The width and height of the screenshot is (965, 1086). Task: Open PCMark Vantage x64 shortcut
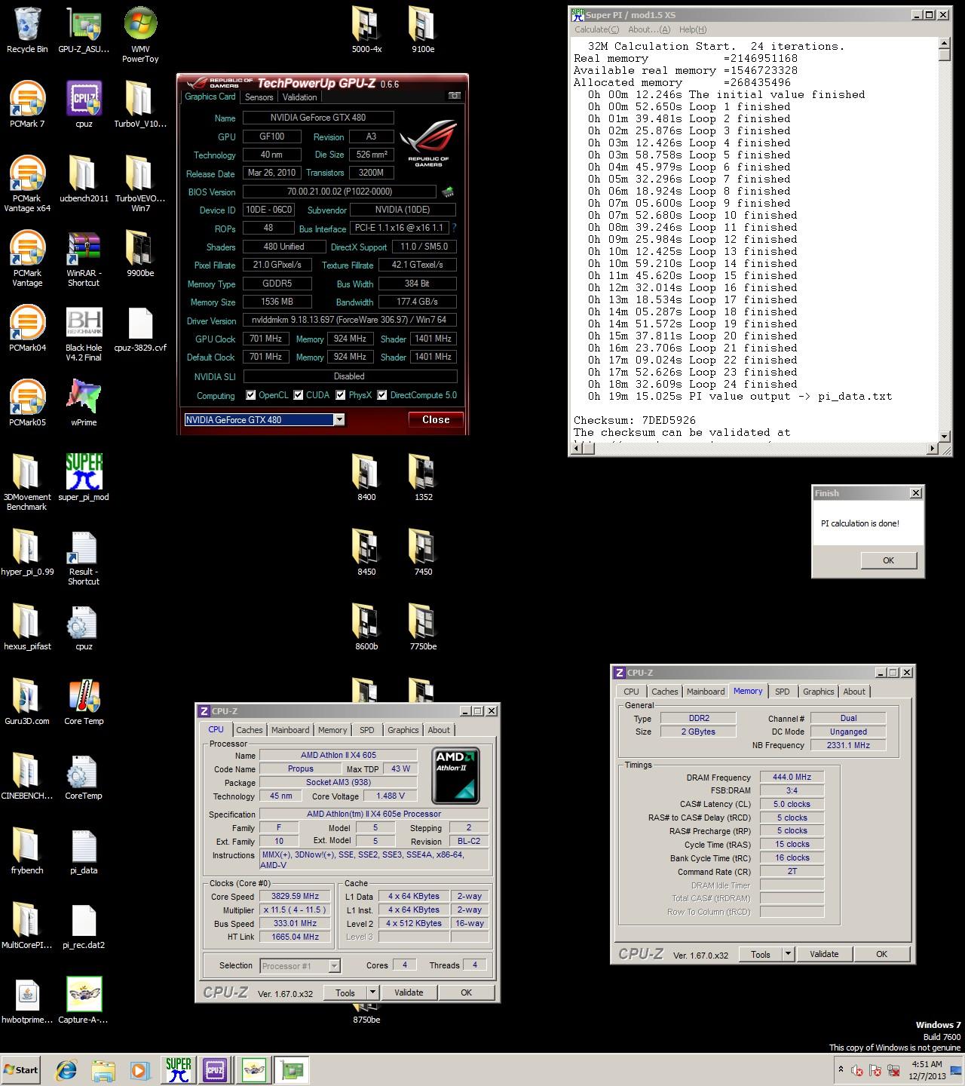pyautogui.click(x=27, y=184)
